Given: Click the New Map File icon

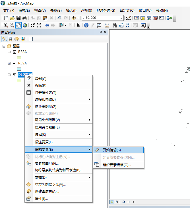Looking at the screenshot, I should pos(6,18).
